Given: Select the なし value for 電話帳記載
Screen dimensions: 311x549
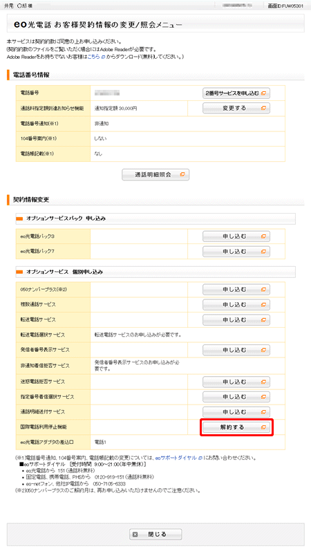Looking at the screenshot, I should pyautogui.click(x=98, y=153).
